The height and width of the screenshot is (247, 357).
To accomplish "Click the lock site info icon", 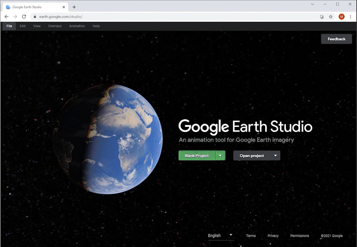I will coord(35,17).
